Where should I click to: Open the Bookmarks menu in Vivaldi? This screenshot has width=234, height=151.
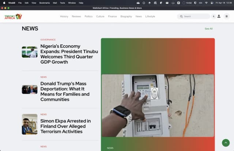coord(45,3)
